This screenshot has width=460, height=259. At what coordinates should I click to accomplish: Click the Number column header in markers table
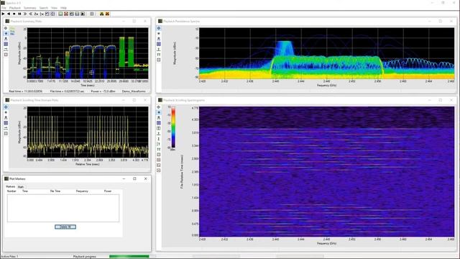pyautogui.click(x=11, y=191)
